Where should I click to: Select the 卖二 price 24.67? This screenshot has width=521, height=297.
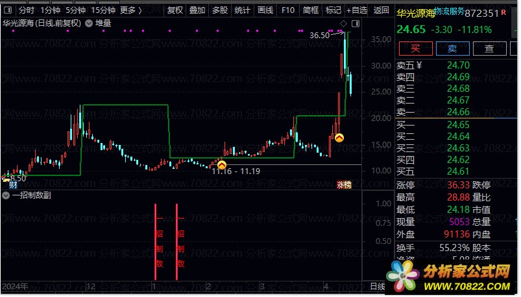point(458,100)
